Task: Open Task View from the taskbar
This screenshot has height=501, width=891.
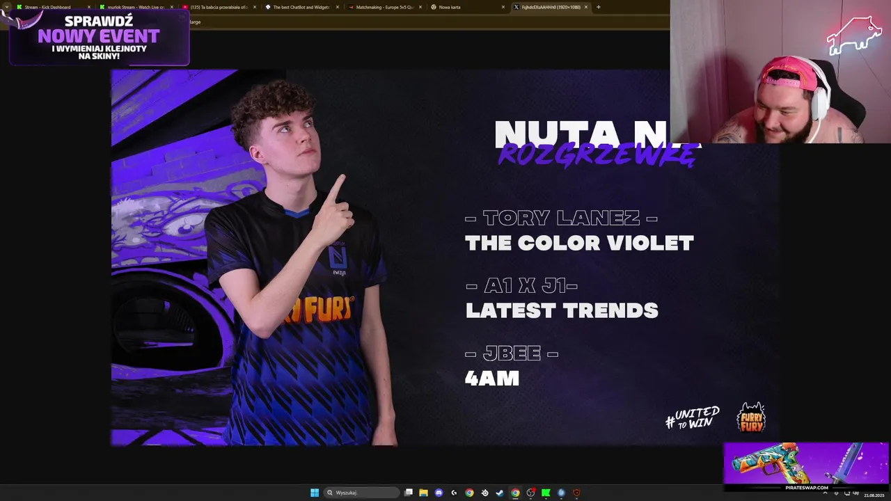Action: click(409, 493)
